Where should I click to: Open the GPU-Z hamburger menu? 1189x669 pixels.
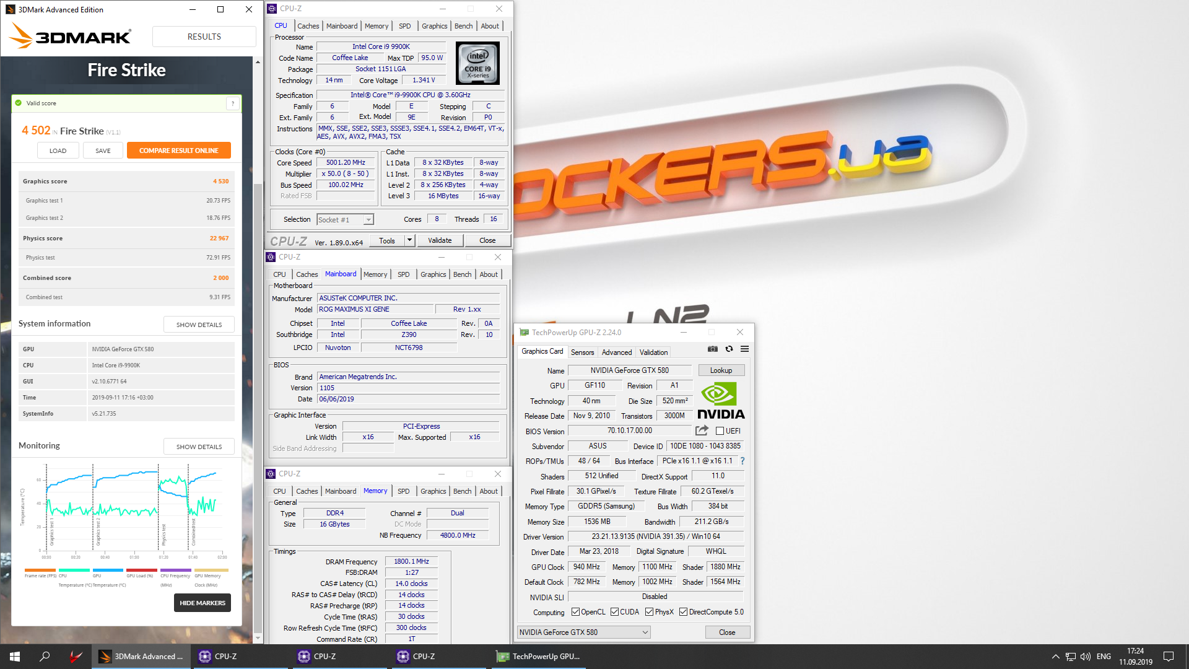[744, 349]
